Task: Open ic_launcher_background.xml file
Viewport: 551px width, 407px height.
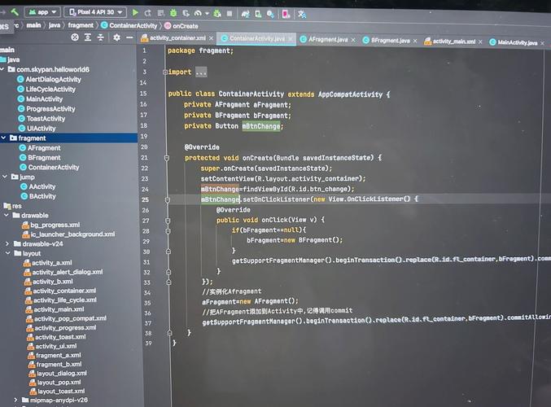Action: click(x=68, y=234)
